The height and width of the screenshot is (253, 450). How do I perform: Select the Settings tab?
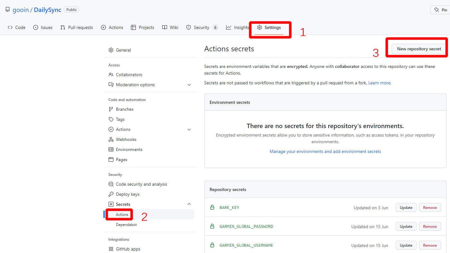(269, 27)
